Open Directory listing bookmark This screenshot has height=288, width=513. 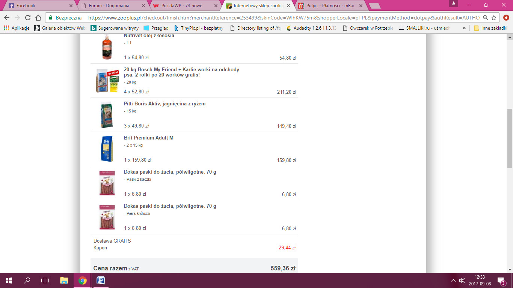pyautogui.click(x=255, y=28)
